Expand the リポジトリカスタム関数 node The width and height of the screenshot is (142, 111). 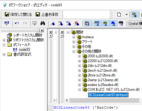(x=4, y=40)
